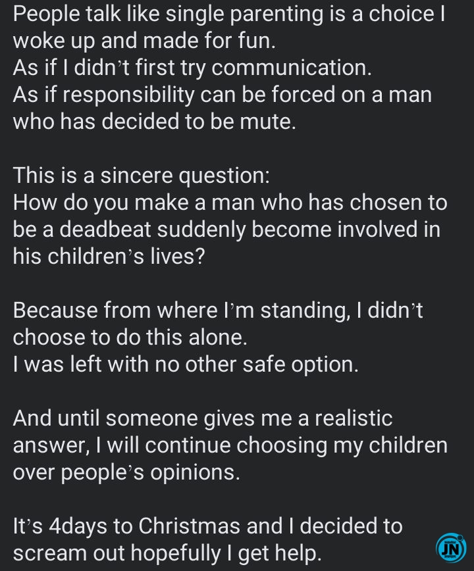Click the text "woke up and made for fun."

[144, 41]
